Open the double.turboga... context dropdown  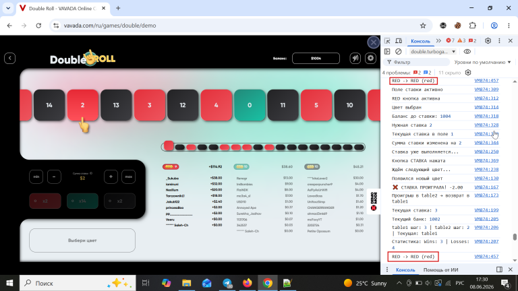pos(433,51)
